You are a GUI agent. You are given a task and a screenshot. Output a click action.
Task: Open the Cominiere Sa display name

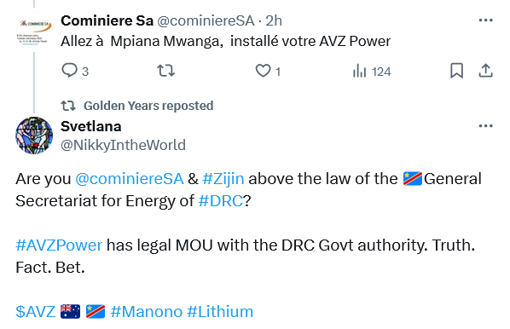[107, 20]
